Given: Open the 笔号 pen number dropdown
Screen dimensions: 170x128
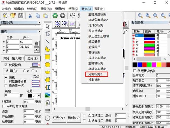Looking at the screenshot, I should point(39,96).
